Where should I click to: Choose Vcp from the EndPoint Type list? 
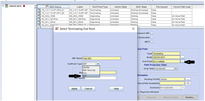[91, 73]
